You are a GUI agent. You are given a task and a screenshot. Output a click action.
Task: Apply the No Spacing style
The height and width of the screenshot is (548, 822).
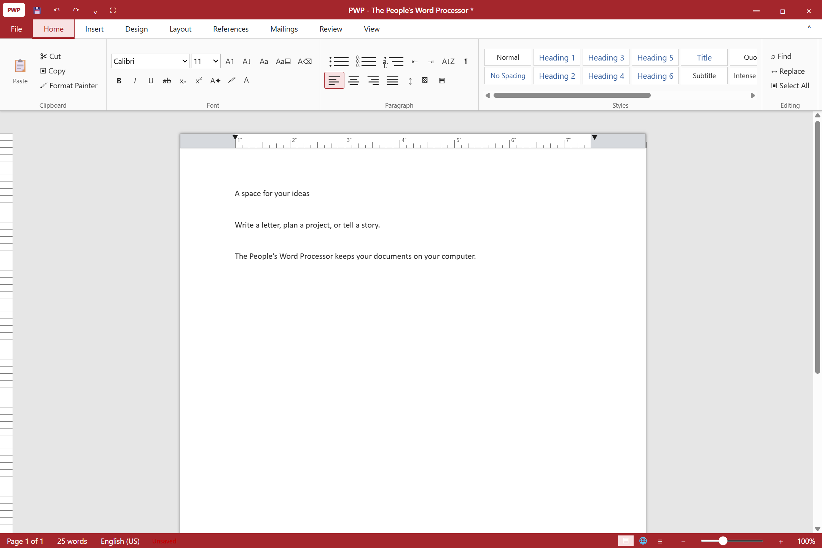point(508,76)
